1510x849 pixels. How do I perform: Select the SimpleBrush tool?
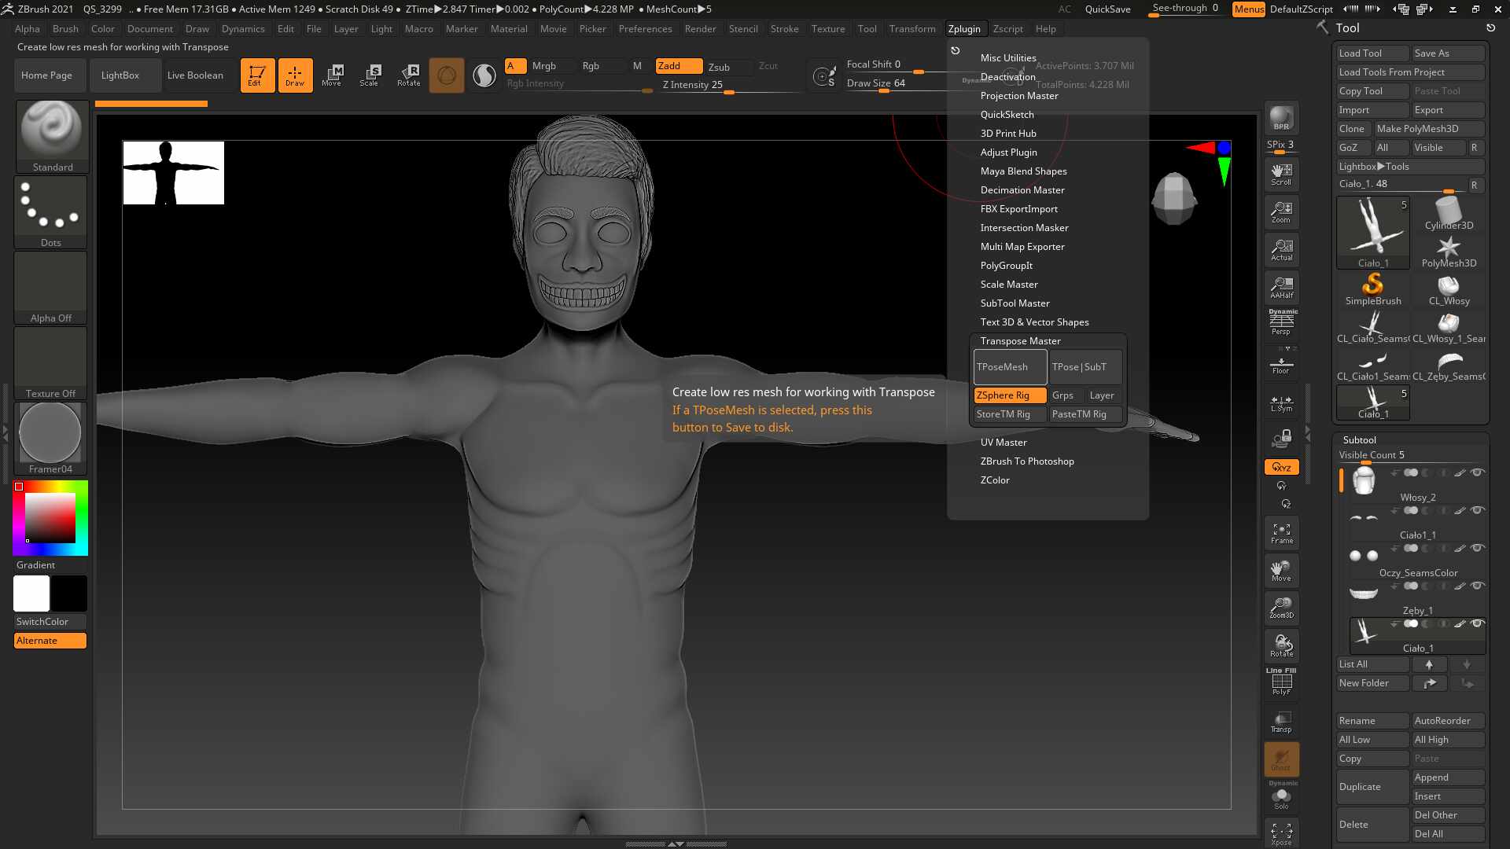[x=1373, y=289]
